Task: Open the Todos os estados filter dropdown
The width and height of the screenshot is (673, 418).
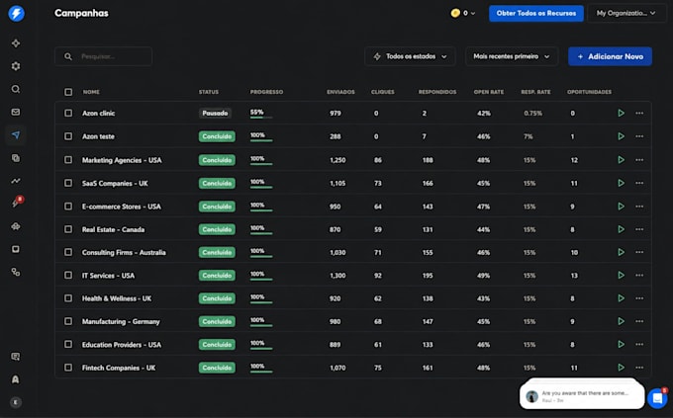Action: tap(410, 56)
